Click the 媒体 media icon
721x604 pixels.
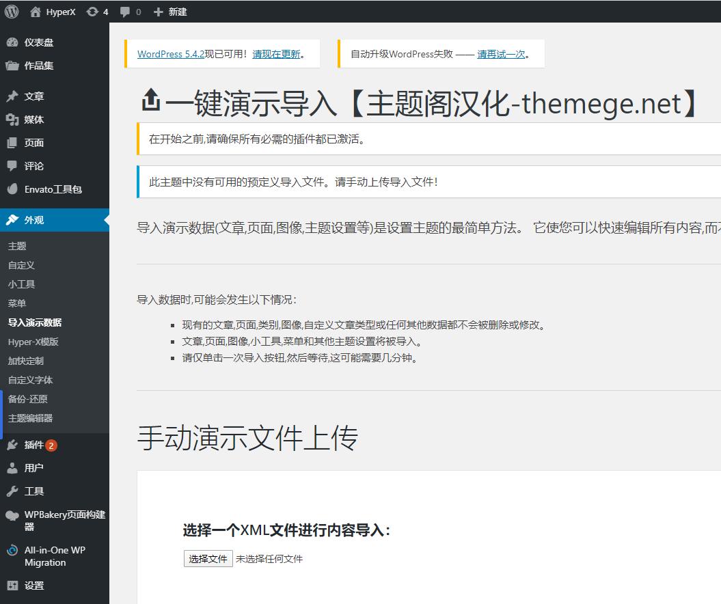(x=12, y=120)
